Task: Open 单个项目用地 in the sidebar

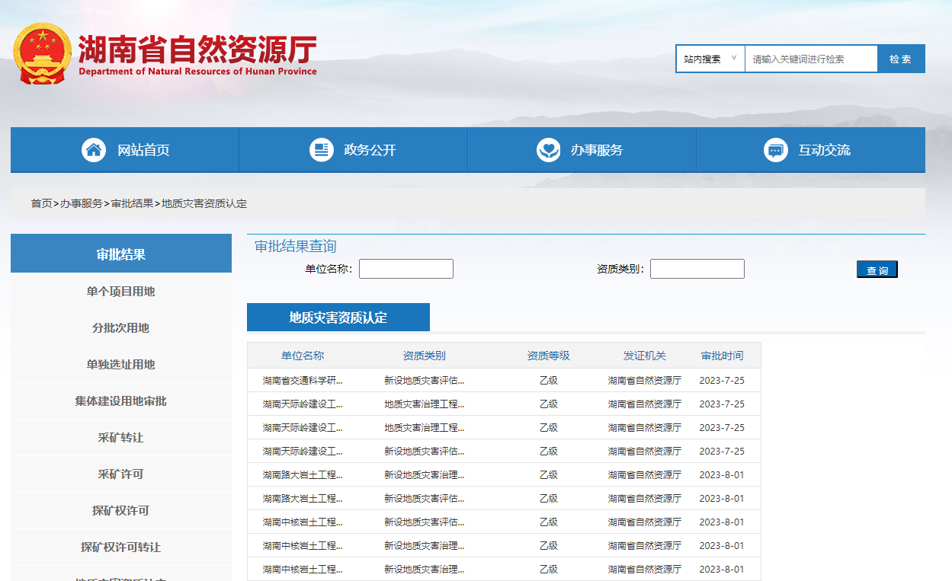Action: (120, 292)
